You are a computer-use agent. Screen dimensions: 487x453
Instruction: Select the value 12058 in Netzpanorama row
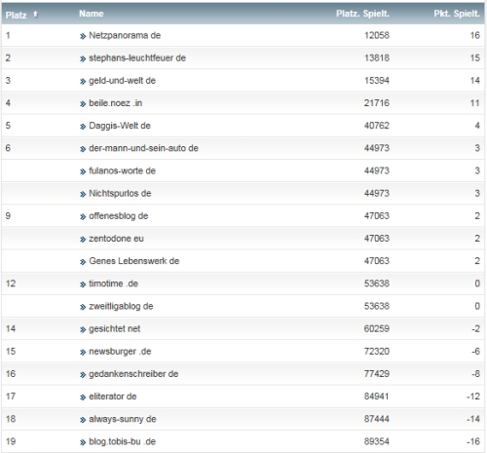377,35
